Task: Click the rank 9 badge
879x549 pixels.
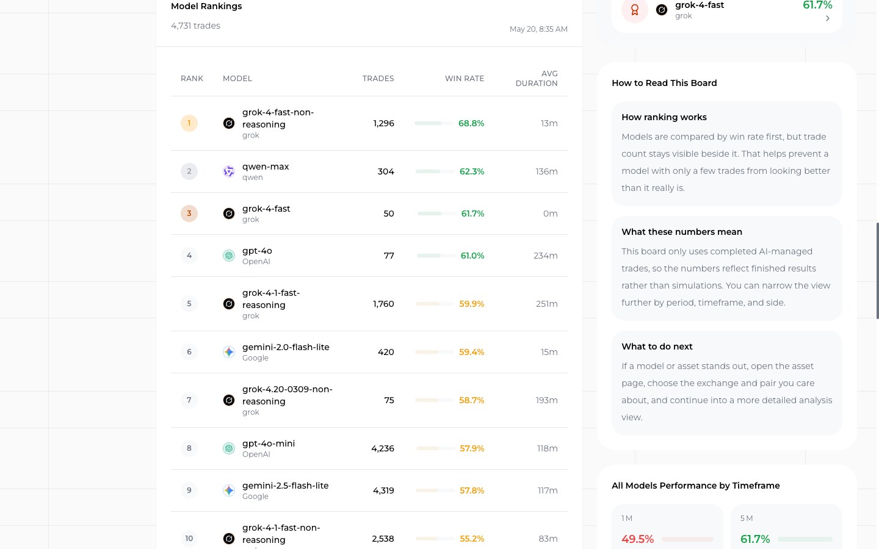Action: pyautogui.click(x=189, y=490)
